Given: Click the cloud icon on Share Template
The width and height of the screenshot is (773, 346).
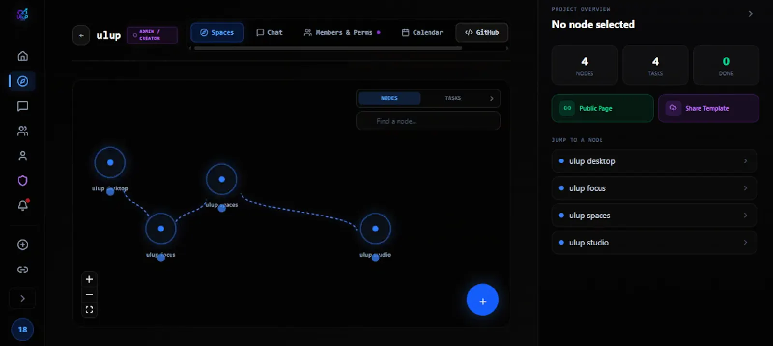Looking at the screenshot, I should pos(673,108).
